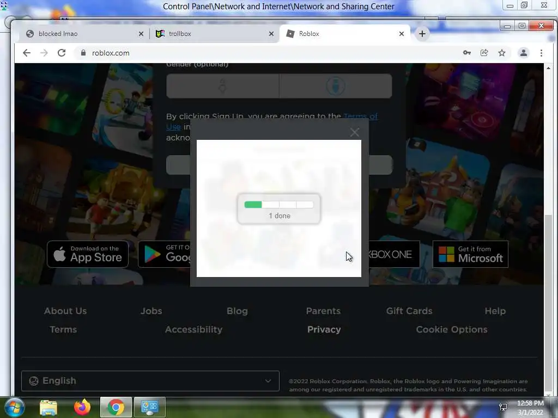Click the network tray icon
558x418 pixels.
tap(503, 407)
